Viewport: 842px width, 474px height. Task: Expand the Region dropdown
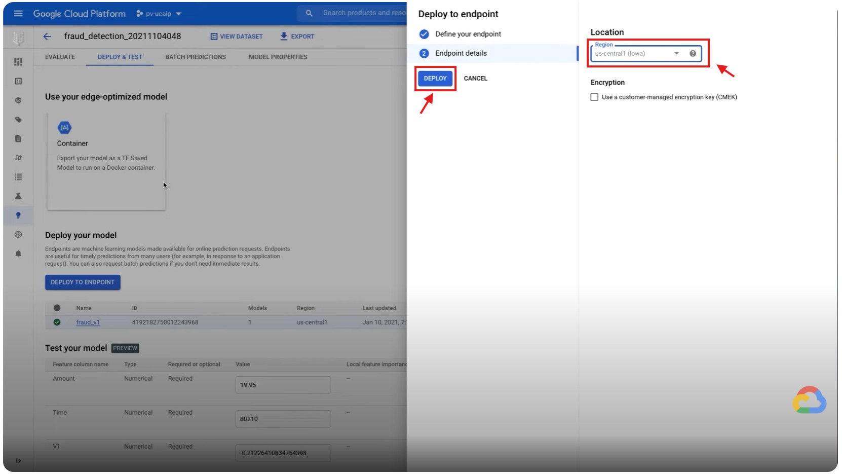(676, 54)
